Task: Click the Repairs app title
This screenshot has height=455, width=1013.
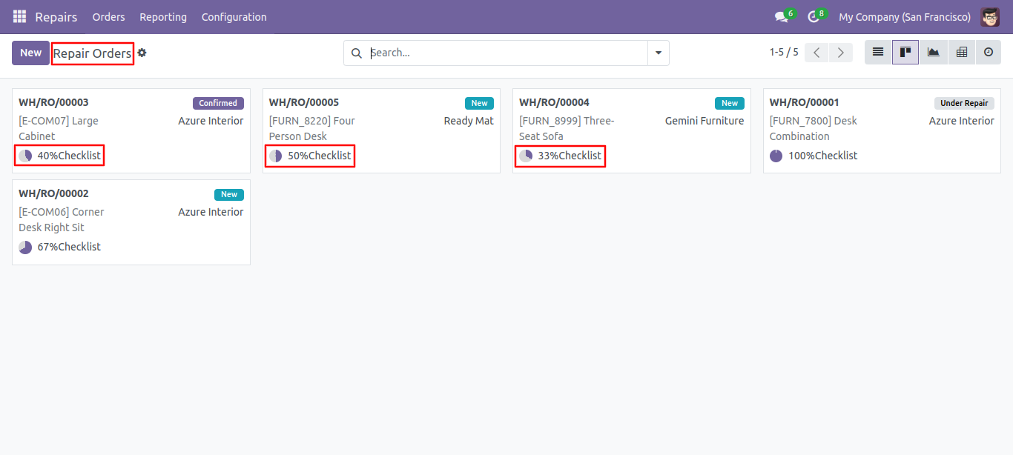Action: coord(56,16)
